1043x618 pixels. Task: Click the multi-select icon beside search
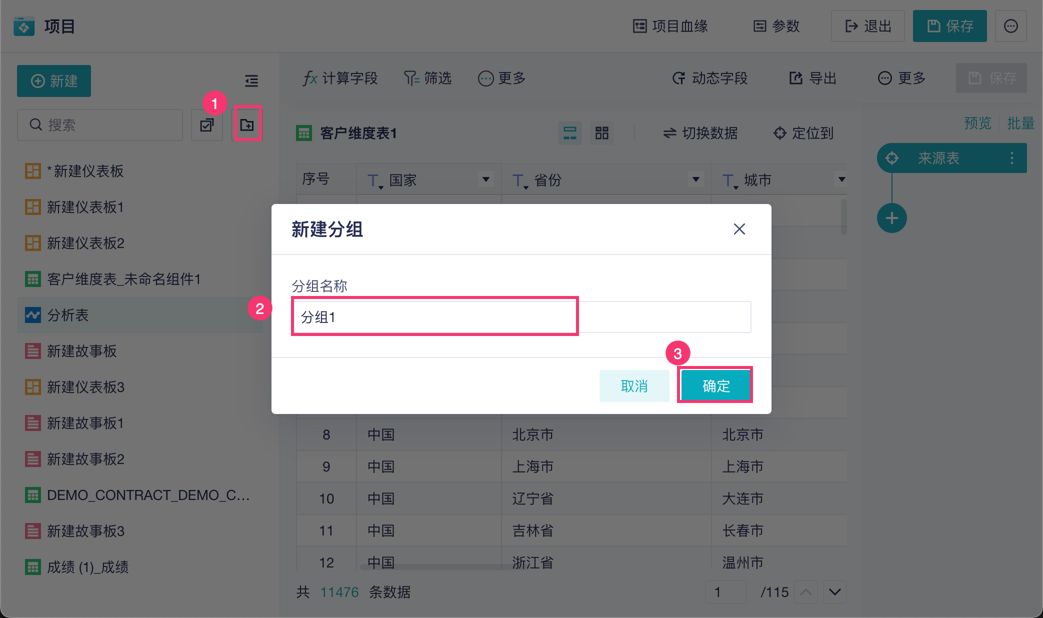point(207,124)
